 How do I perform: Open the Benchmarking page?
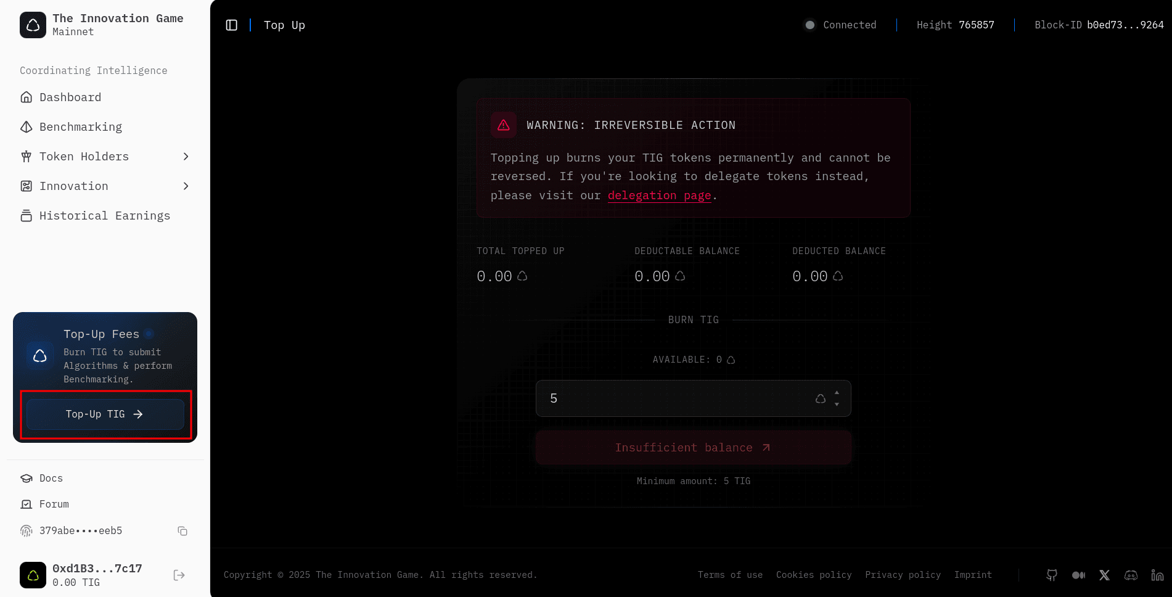point(80,127)
